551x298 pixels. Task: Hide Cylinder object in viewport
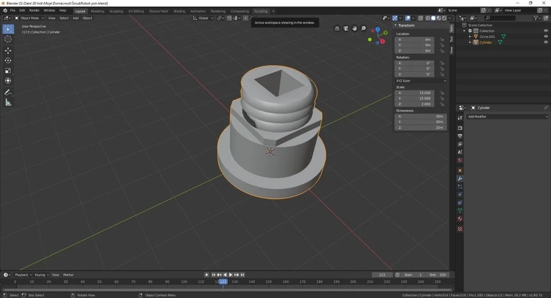click(x=546, y=42)
